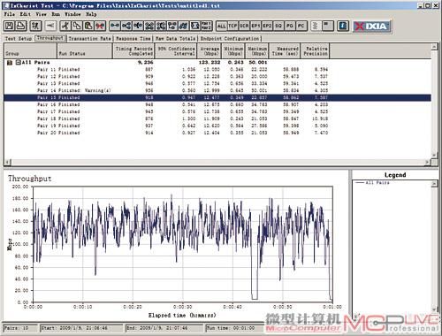
Task: Collapse the All Pairs group
Action: [18, 62]
